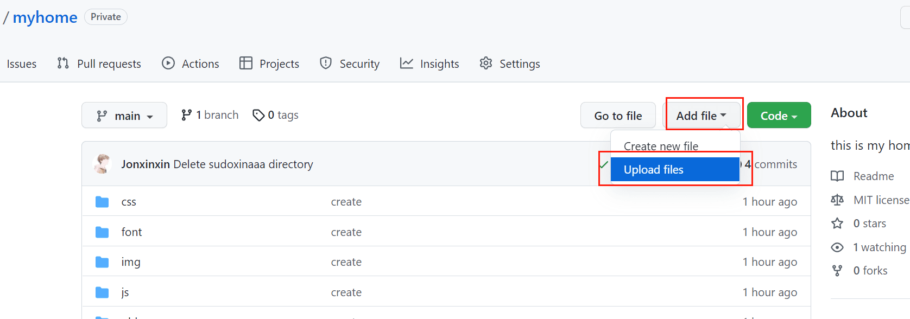The image size is (910, 319).
Task: Click the css folder icon
Action: (x=102, y=202)
